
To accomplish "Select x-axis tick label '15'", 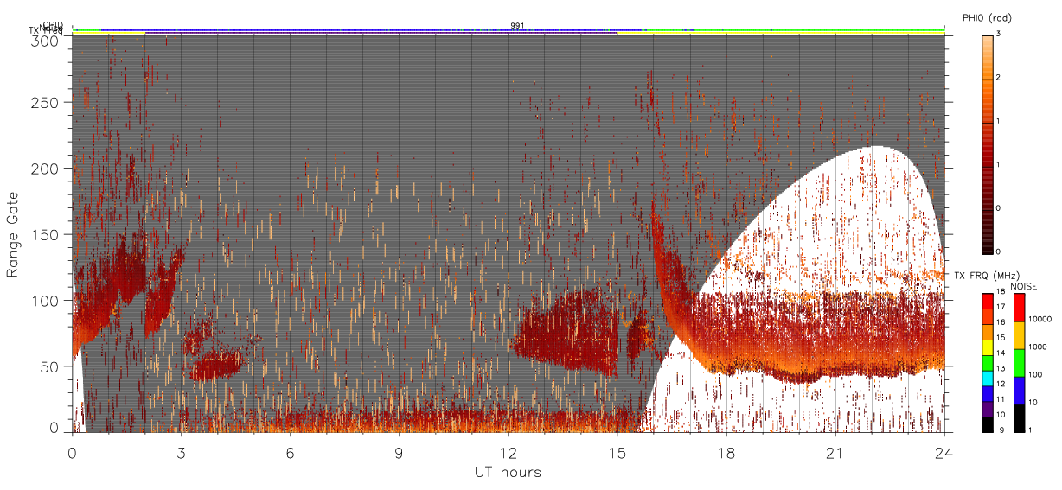I will (617, 453).
